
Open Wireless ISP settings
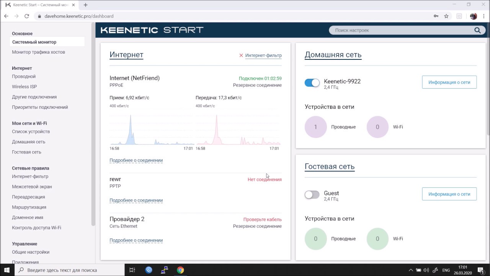pos(24,87)
